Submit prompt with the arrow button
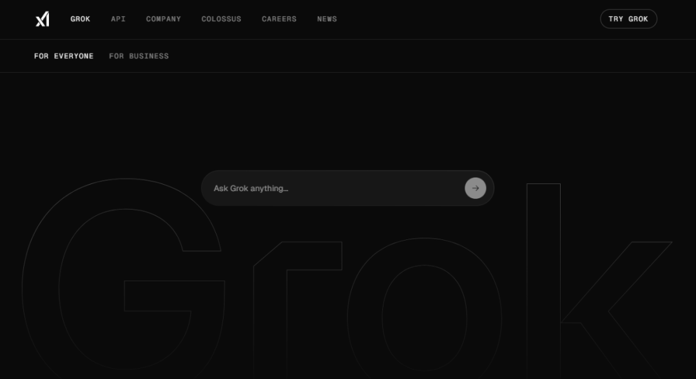The width and height of the screenshot is (696, 379). (476, 189)
